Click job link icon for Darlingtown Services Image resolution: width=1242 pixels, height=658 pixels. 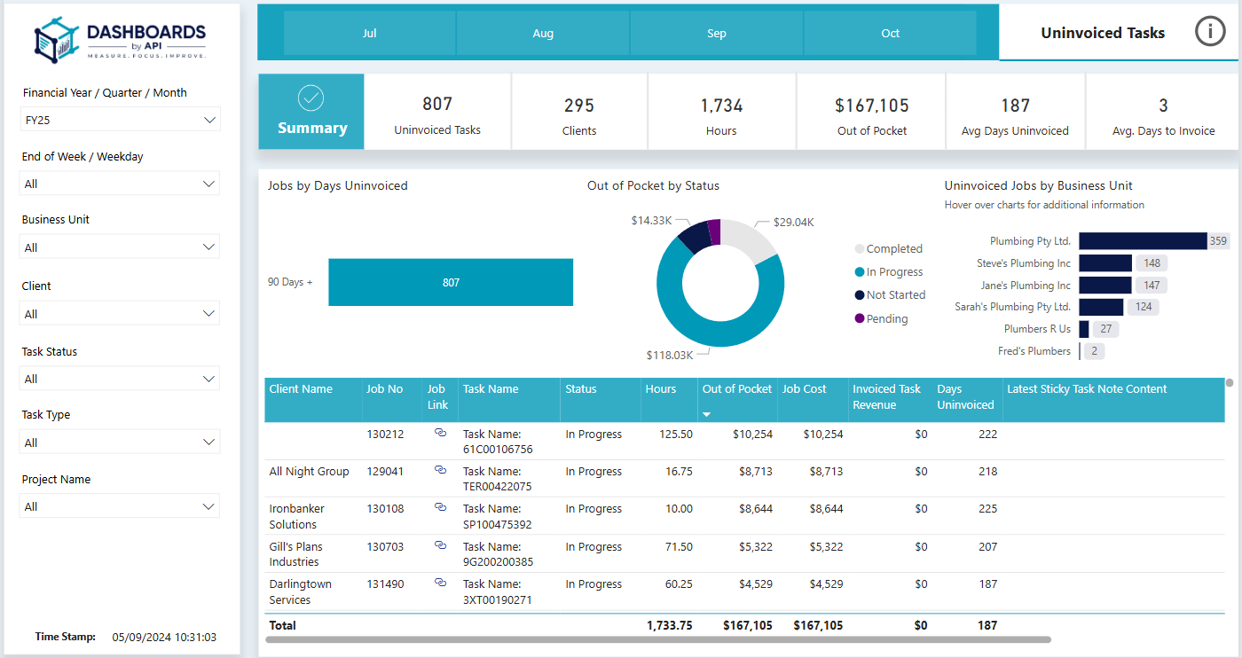pyautogui.click(x=440, y=584)
